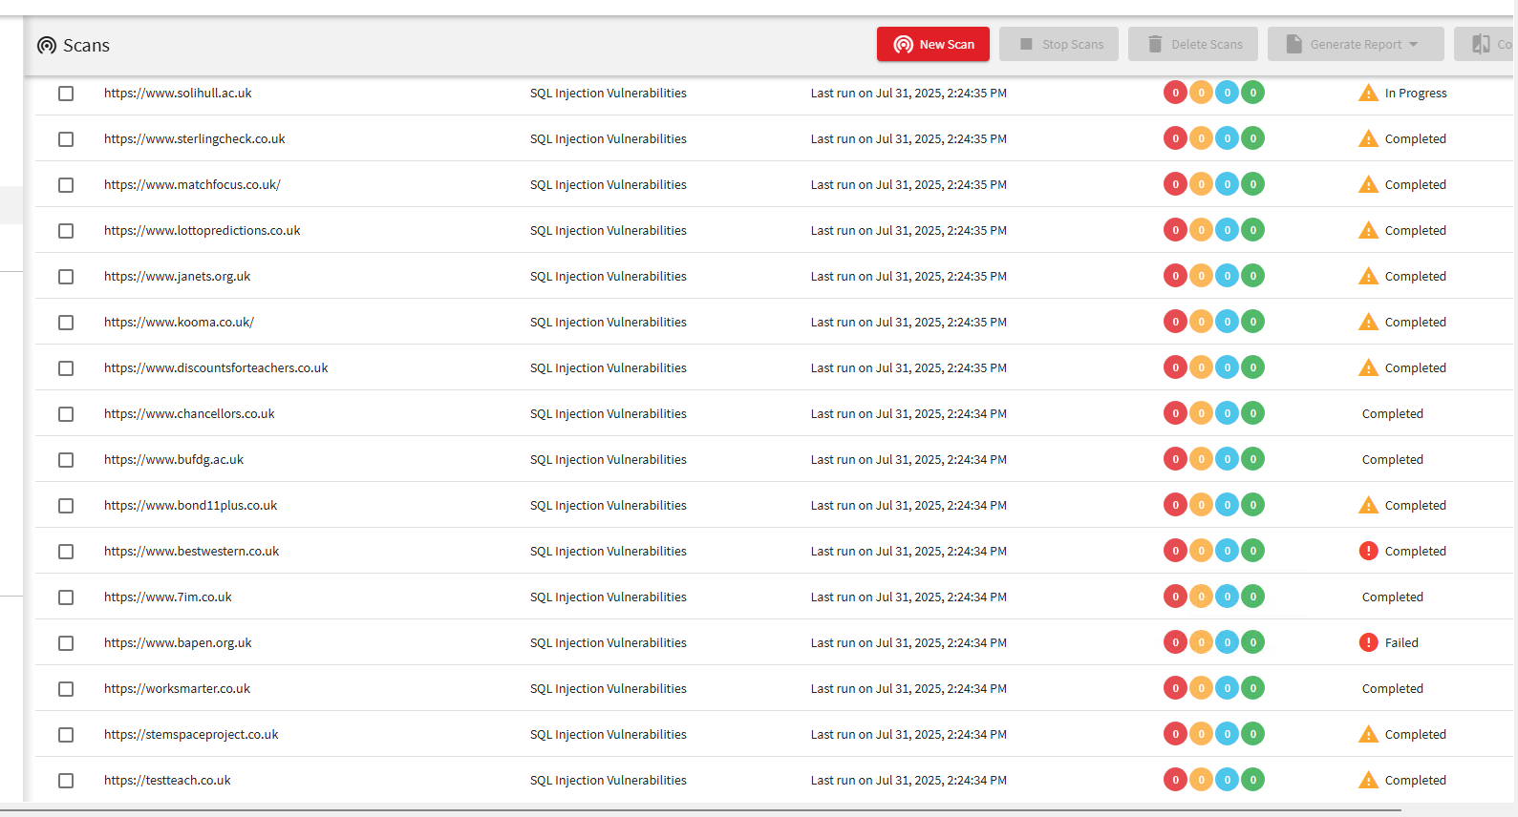Open the https://testteach.co.uk scan
Screen dimensions: 1518x817
click(x=167, y=780)
